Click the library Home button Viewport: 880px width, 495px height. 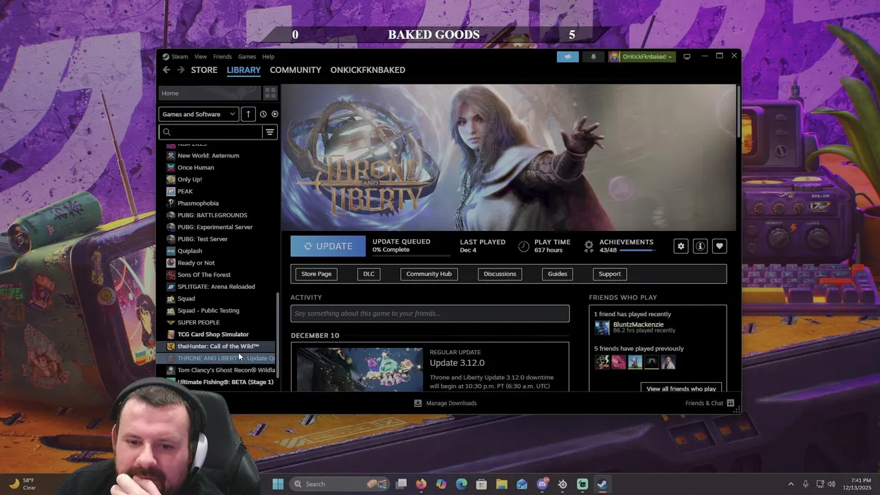tap(210, 93)
